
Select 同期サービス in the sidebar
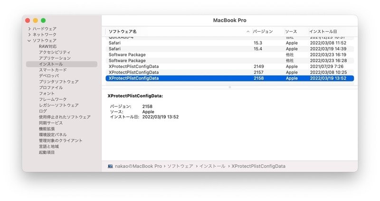click(51, 123)
